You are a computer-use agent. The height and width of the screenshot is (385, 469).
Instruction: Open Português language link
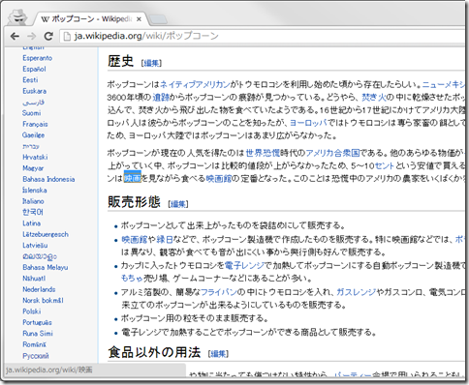coord(37,322)
